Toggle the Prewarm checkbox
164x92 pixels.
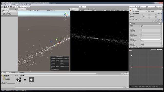click(141, 28)
